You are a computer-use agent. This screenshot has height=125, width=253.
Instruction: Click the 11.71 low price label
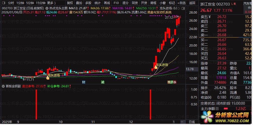[x=30, y=79]
